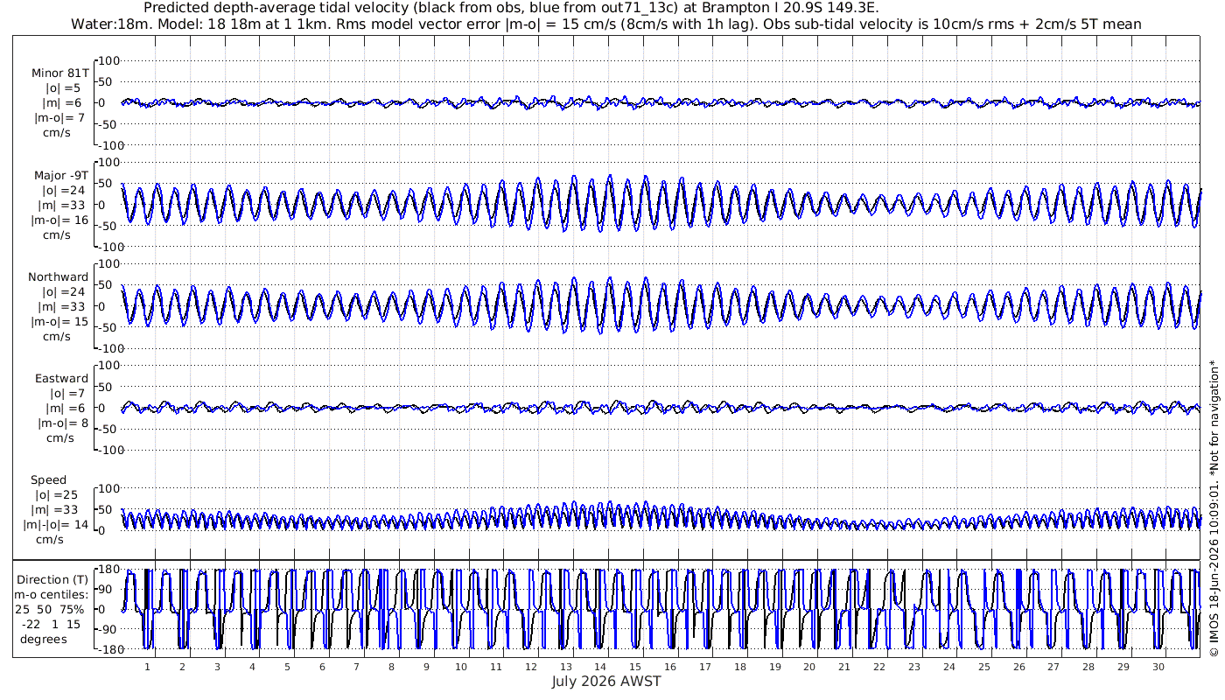Click the IMOS copyright 'Not for navigation' text
1225x700 pixels.
tap(1214, 507)
